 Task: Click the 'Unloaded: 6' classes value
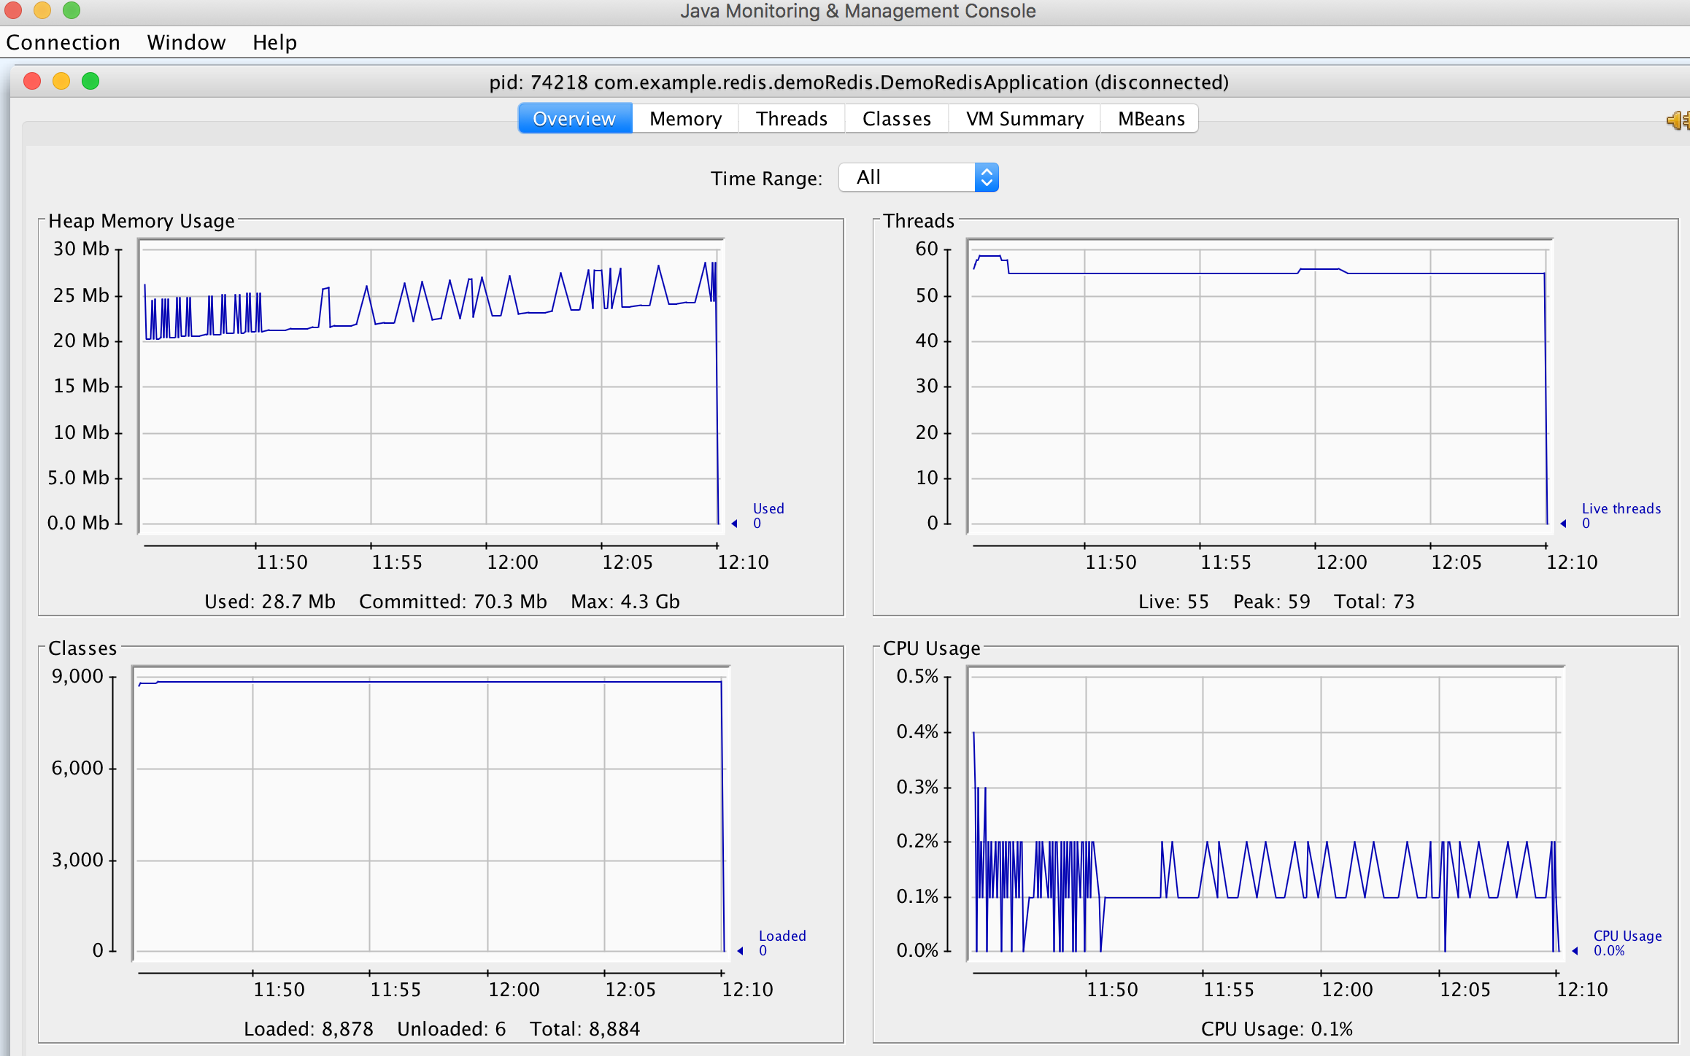click(x=452, y=1029)
